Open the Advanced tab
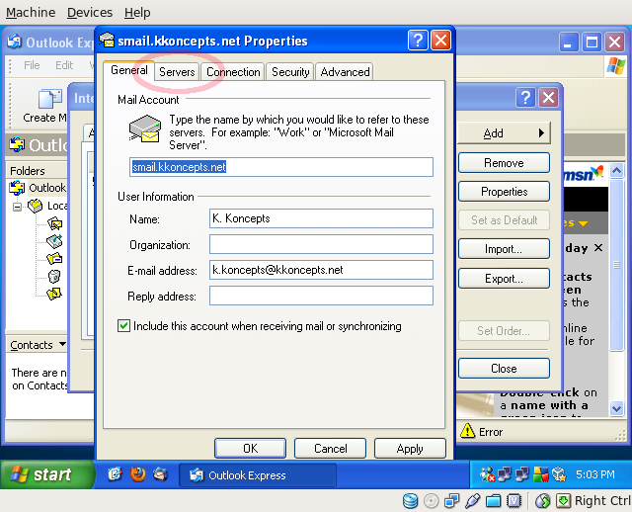This screenshot has height=512, width=632. (x=345, y=72)
